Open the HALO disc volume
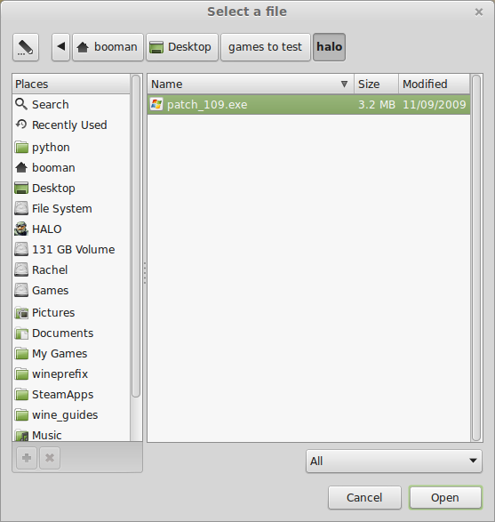495x522 pixels. coord(71,229)
